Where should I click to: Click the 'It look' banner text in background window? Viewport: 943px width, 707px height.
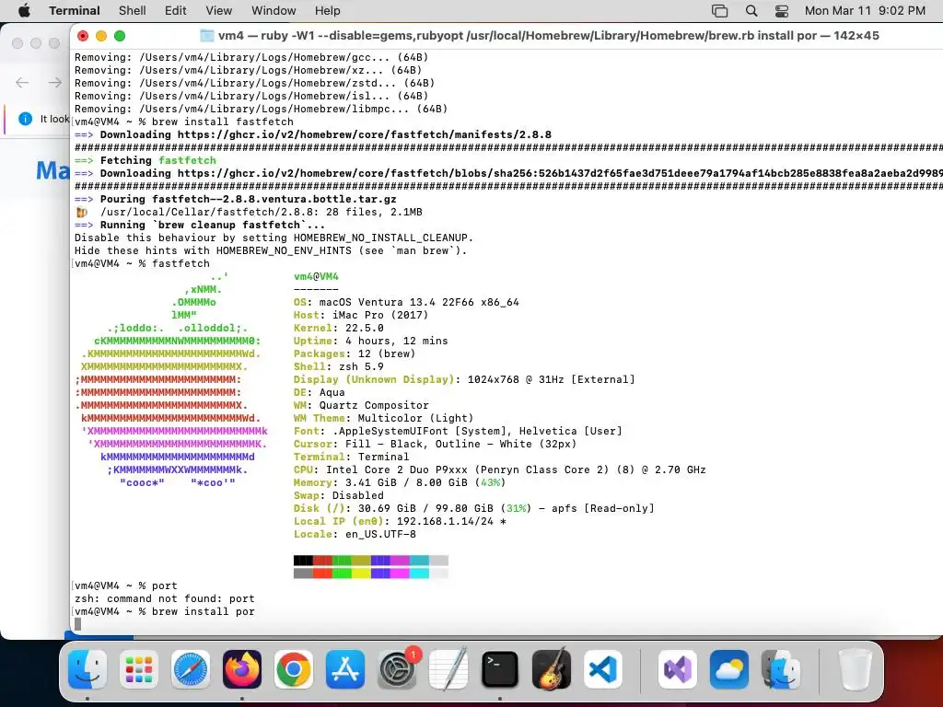54,119
